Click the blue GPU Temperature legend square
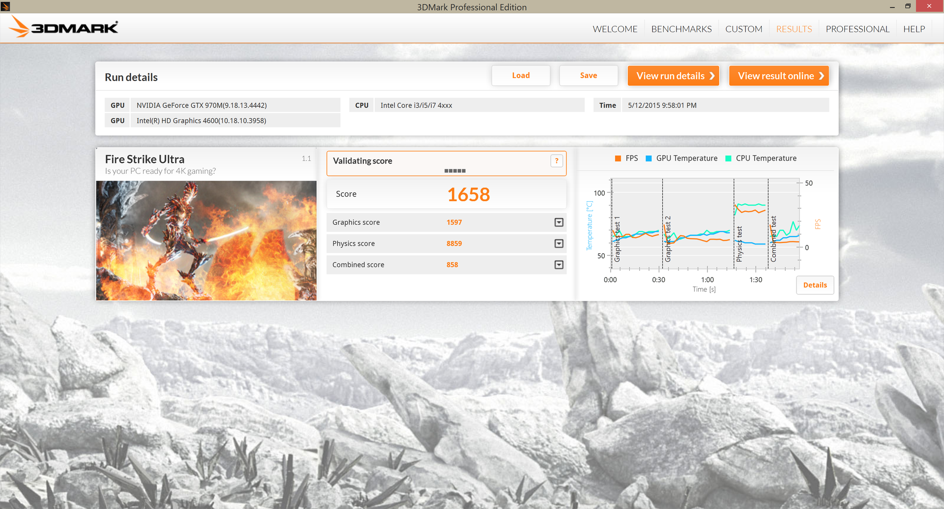Image resolution: width=944 pixels, height=509 pixels. (x=649, y=159)
